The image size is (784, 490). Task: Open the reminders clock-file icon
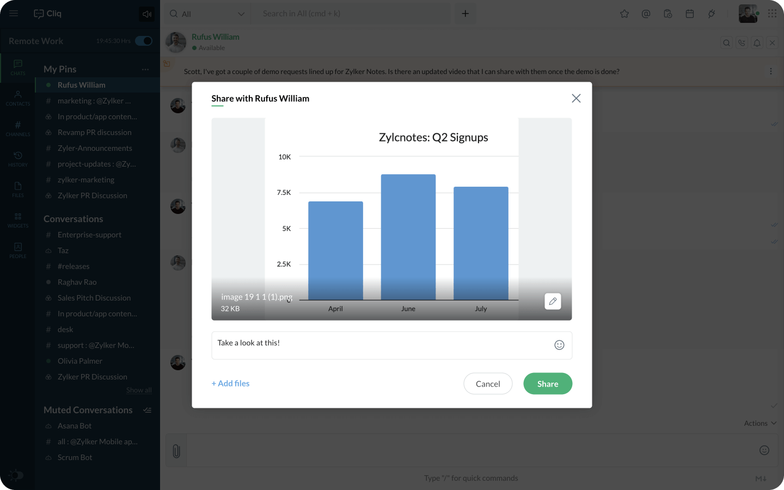point(668,14)
